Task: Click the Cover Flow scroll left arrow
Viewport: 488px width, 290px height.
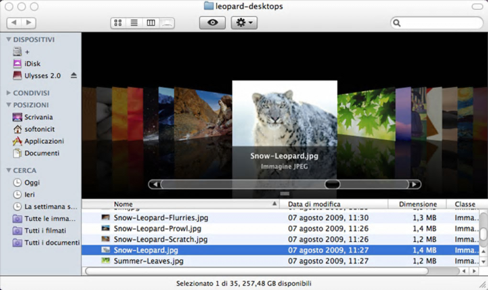Action: [x=155, y=184]
